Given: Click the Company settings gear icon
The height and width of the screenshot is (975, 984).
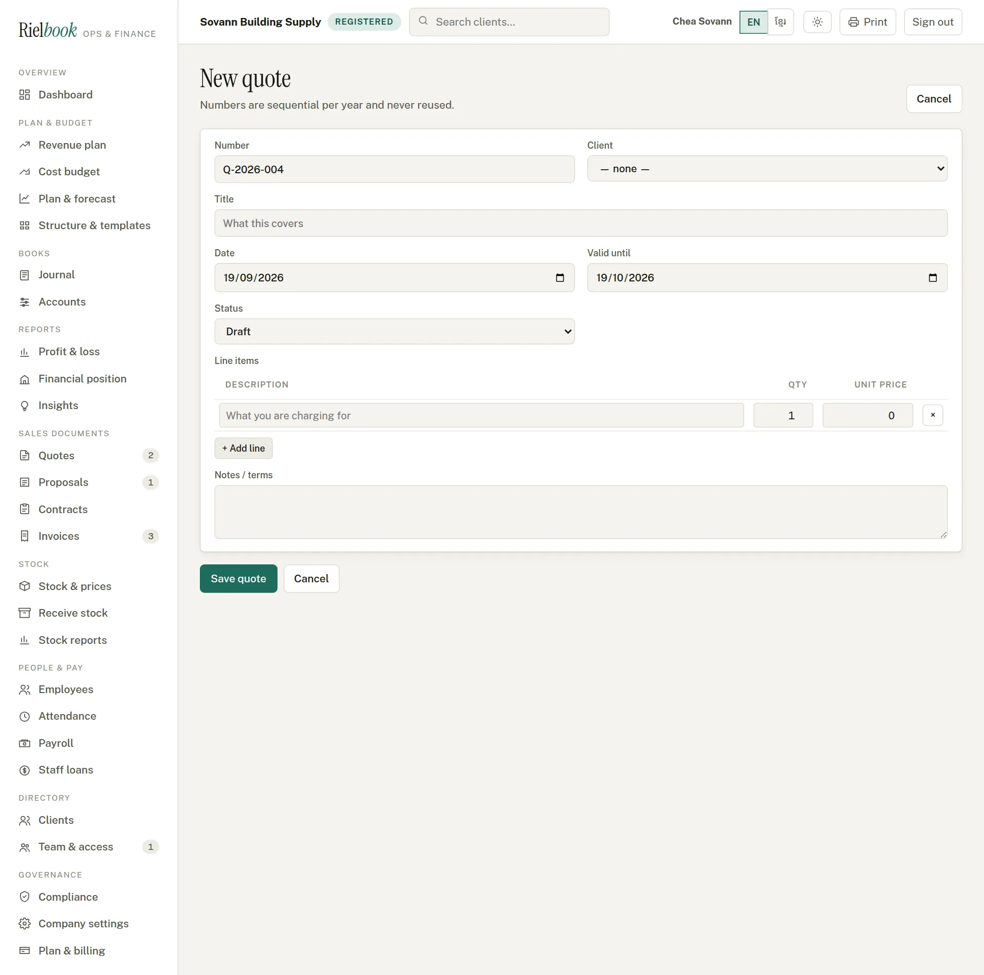Looking at the screenshot, I should (x=25, y=924).
